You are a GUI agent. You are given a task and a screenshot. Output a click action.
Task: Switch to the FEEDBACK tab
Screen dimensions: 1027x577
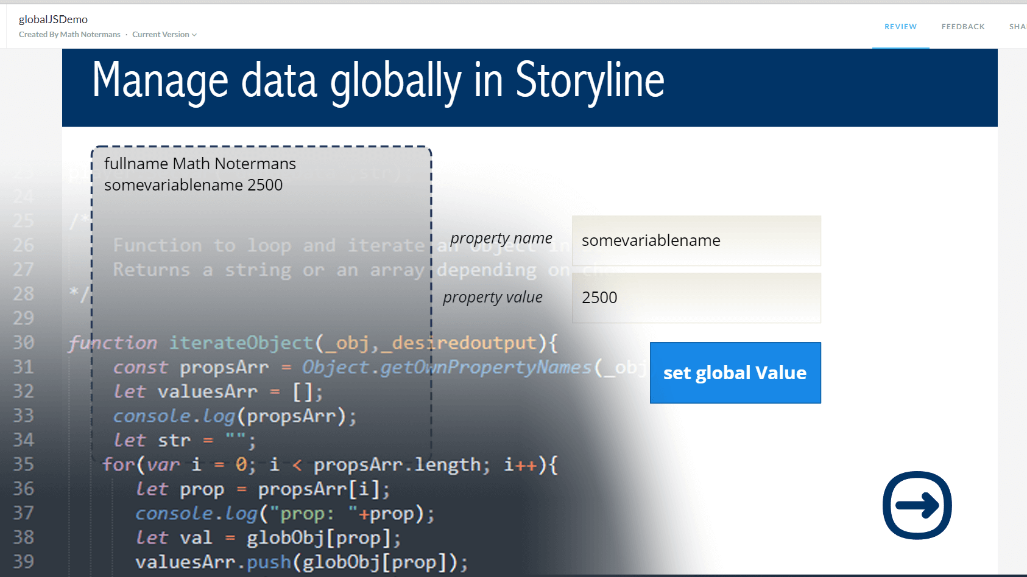point(962,26)
